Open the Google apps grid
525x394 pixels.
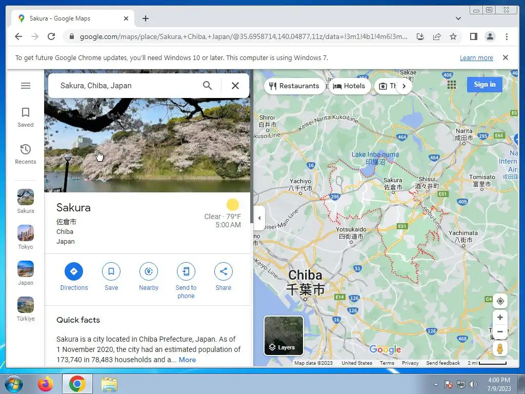tap(451, 85)
